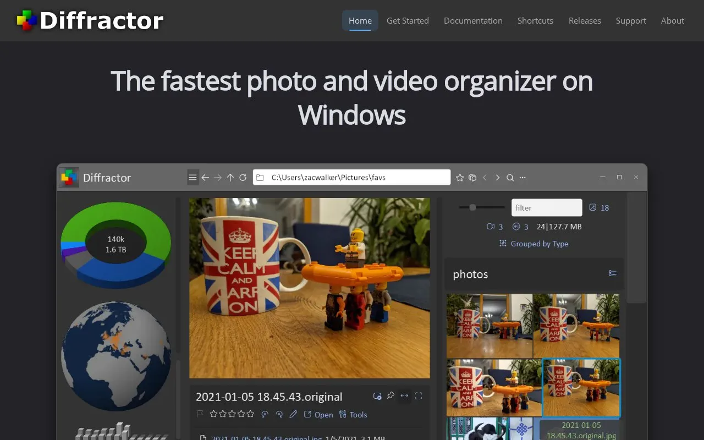
Task: Click the back arrow in app toolbar
Action: [x=205, y=178]
